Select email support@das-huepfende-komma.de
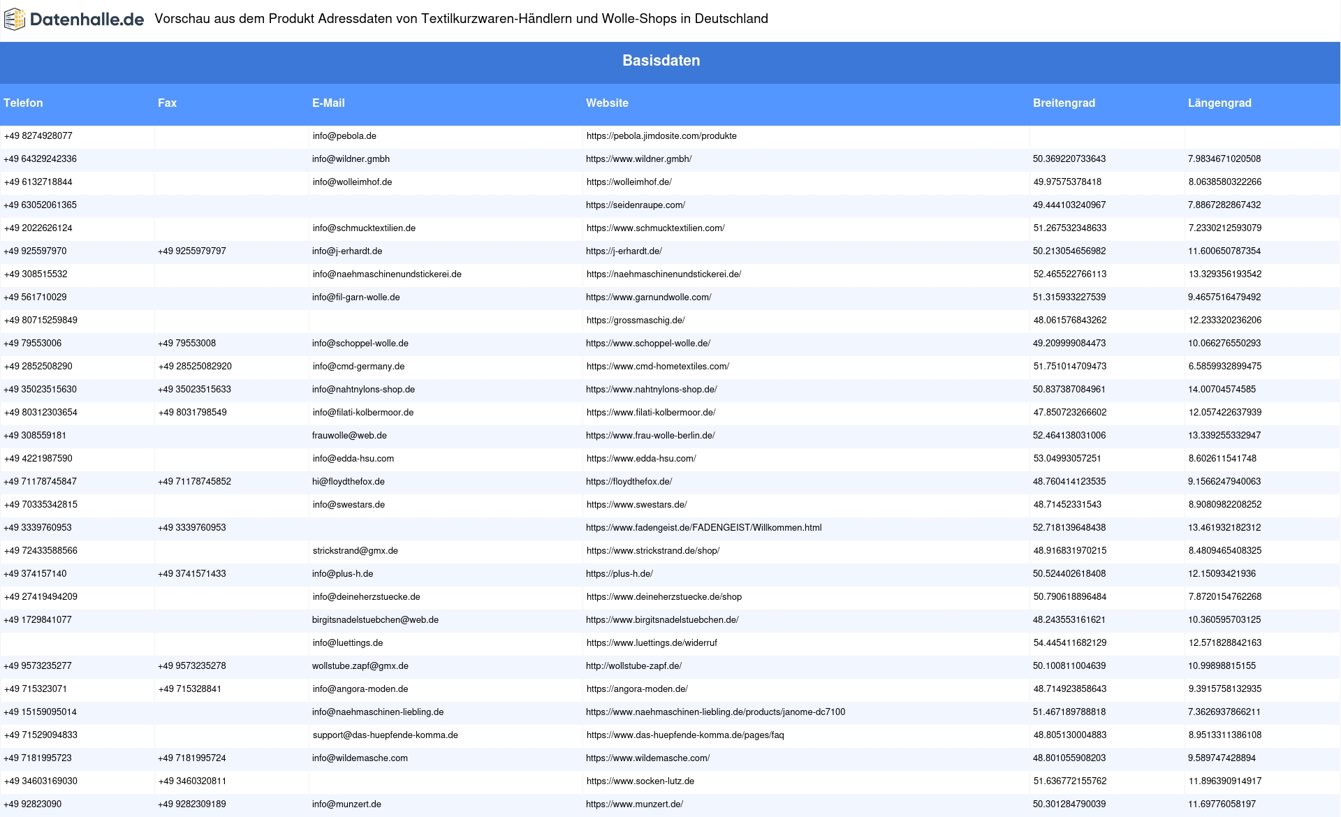1341x817 pixels. click(x=386, y=735)
